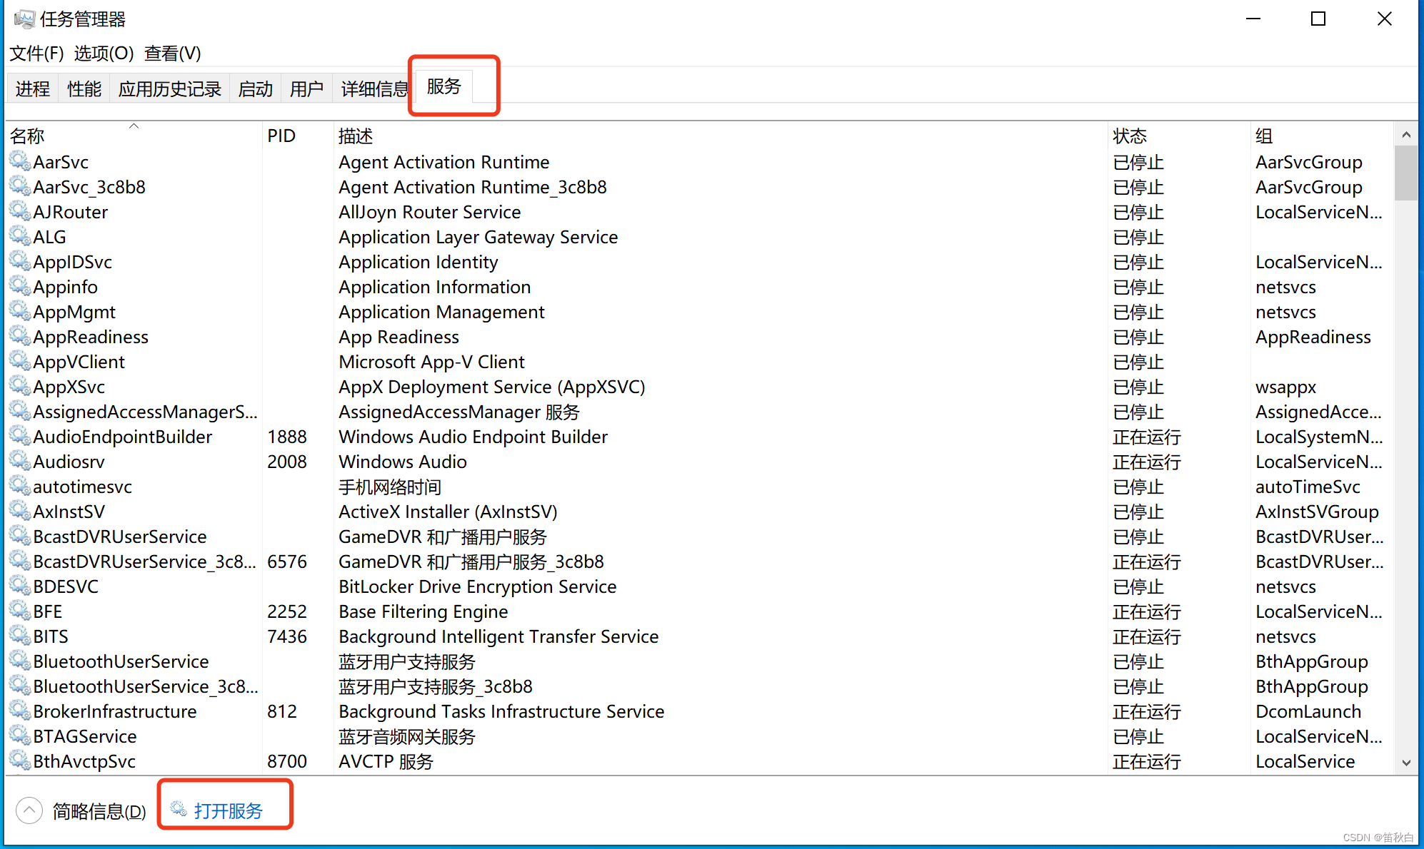Open the 打开服务 link

click(229, 810)
